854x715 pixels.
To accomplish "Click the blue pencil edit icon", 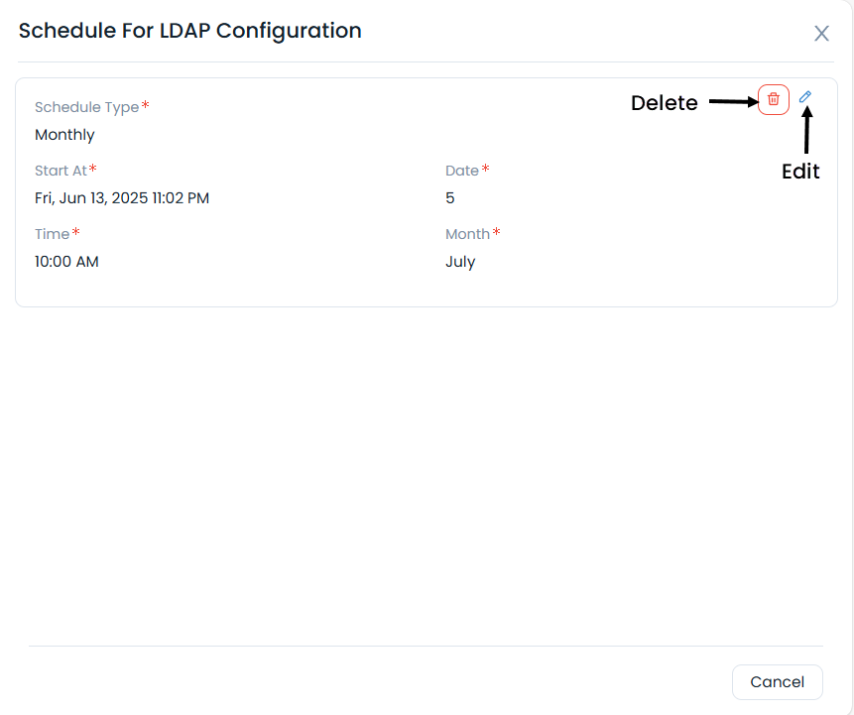I will (805, 97).
